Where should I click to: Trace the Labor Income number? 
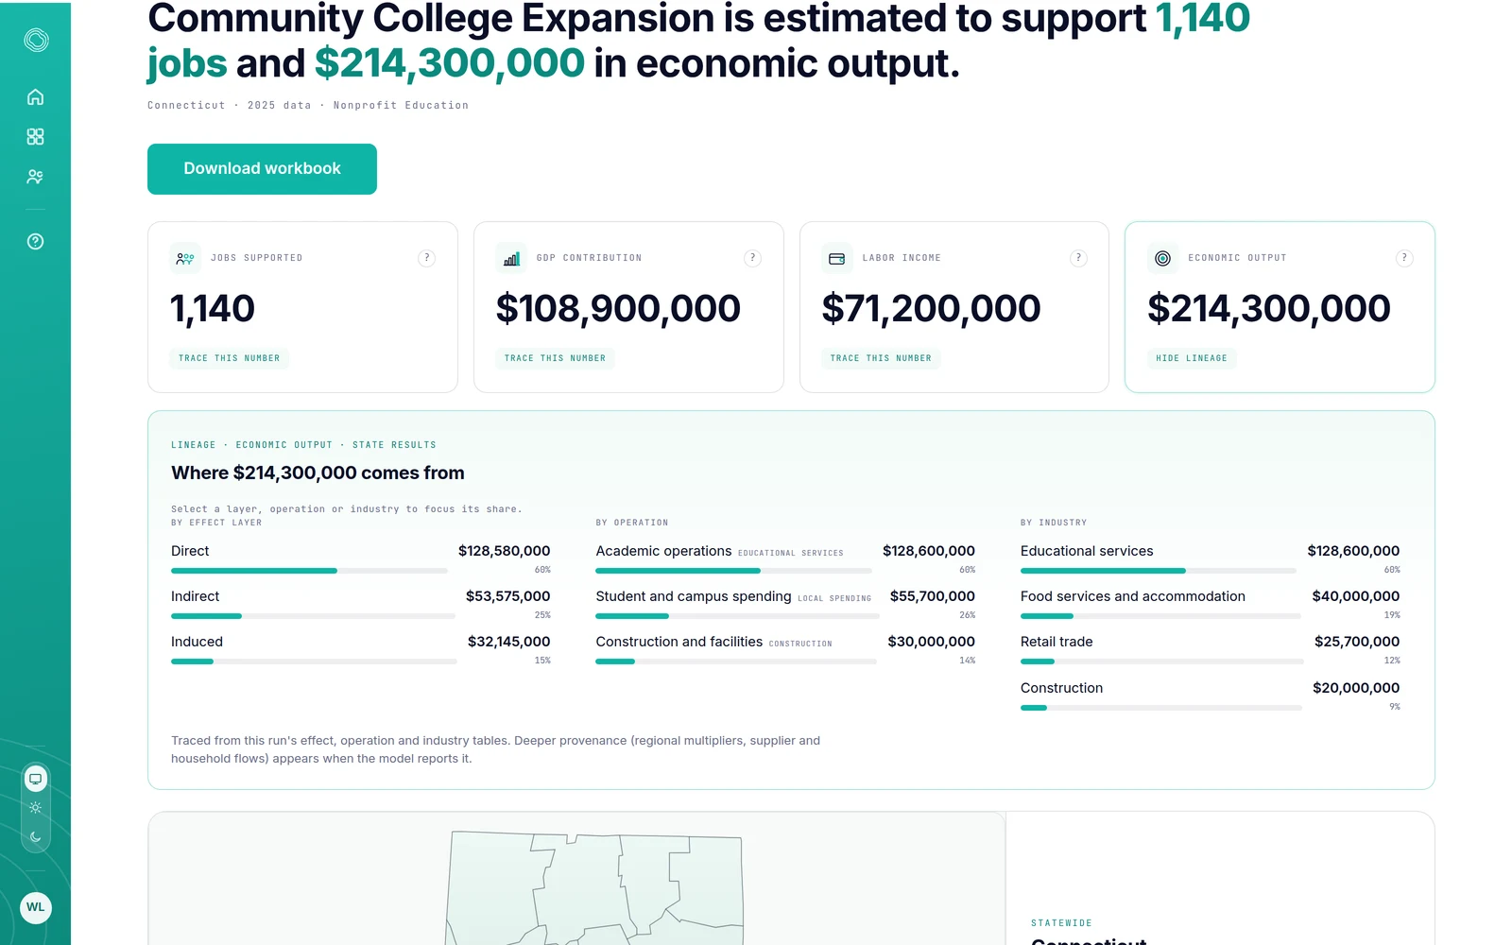[x=881, y=358]
